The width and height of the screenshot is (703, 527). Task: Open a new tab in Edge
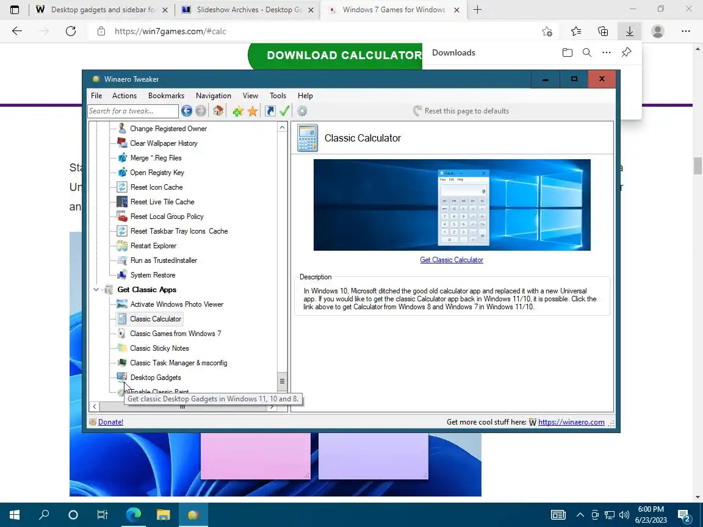click(x=477, y=9)
